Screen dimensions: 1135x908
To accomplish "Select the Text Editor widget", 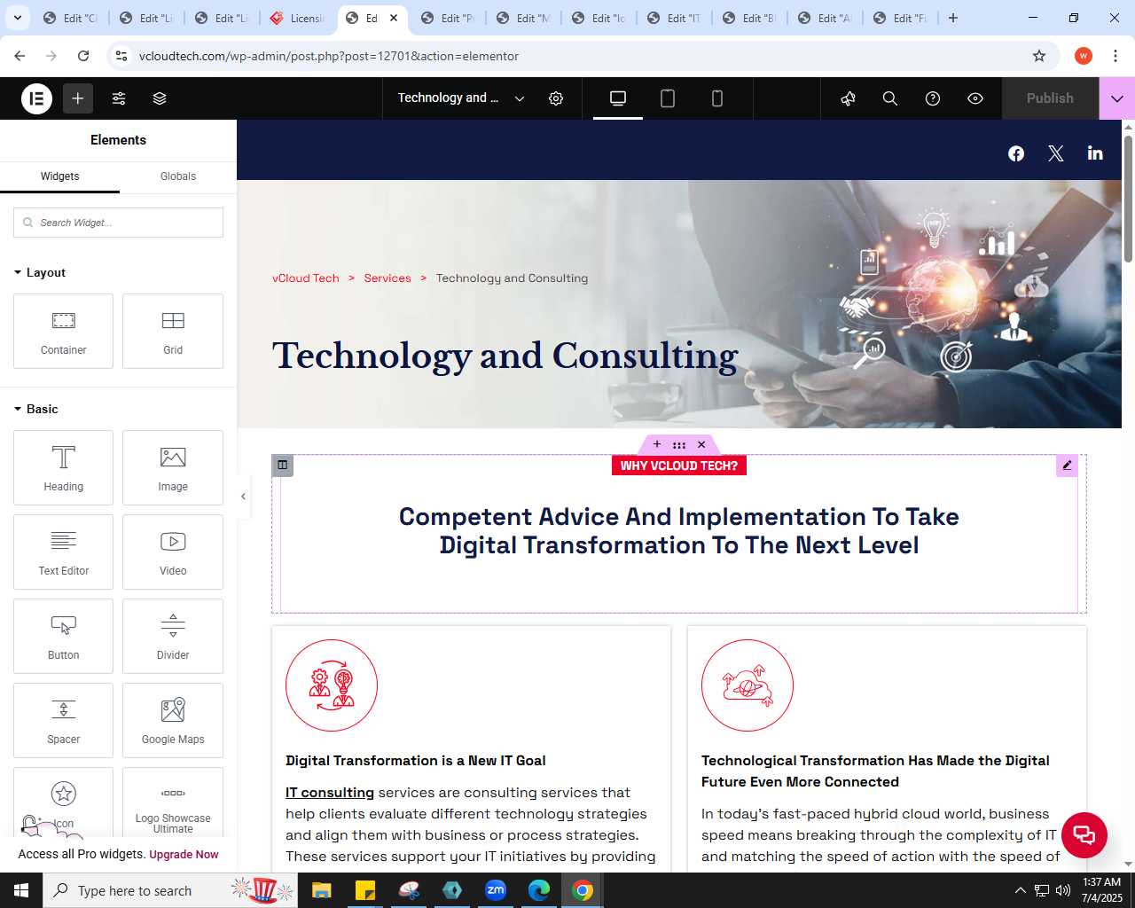I will [63, 552].
